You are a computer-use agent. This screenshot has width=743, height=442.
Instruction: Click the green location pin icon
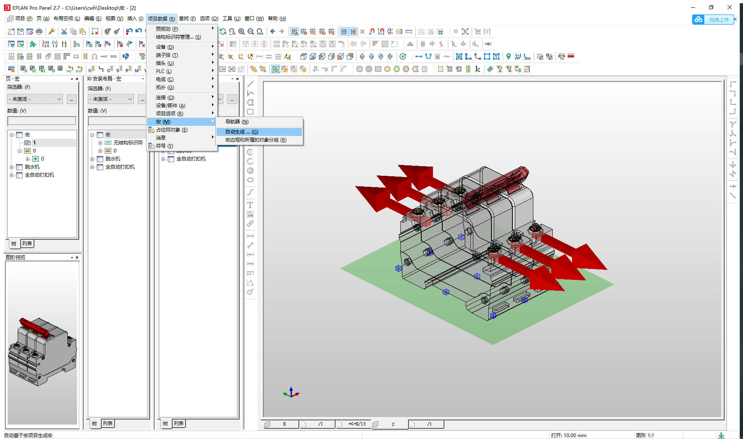(508, 56)
